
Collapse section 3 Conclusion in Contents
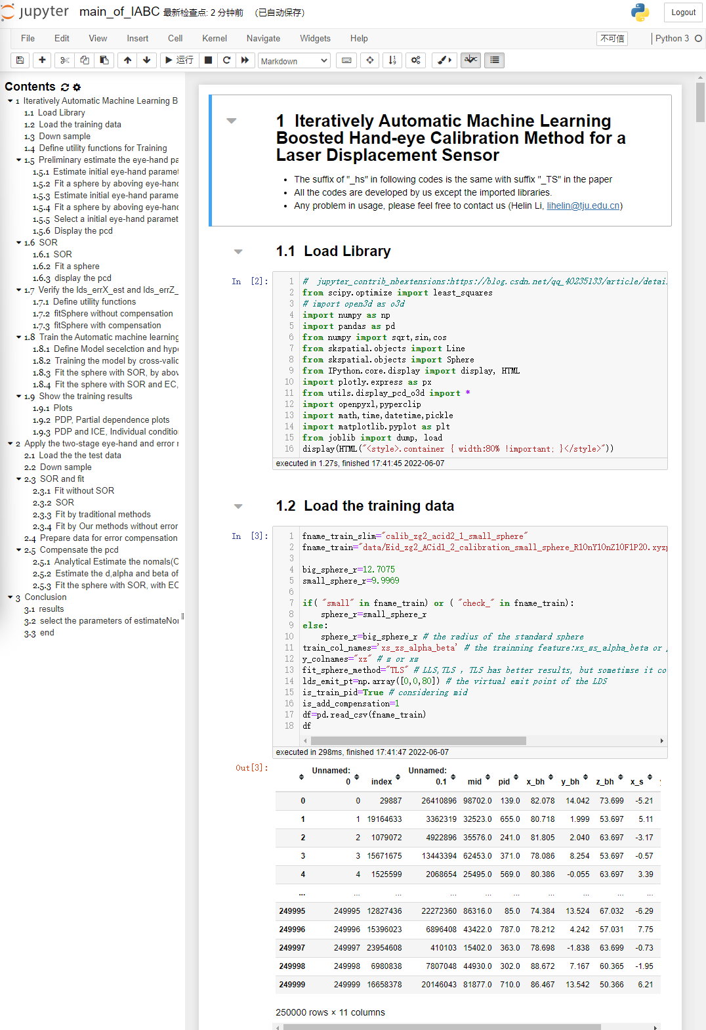(x=10, y=597)
